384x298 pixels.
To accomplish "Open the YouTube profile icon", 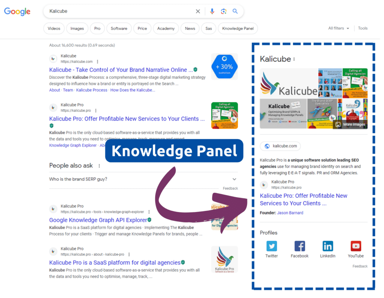I will coord(355,246).
